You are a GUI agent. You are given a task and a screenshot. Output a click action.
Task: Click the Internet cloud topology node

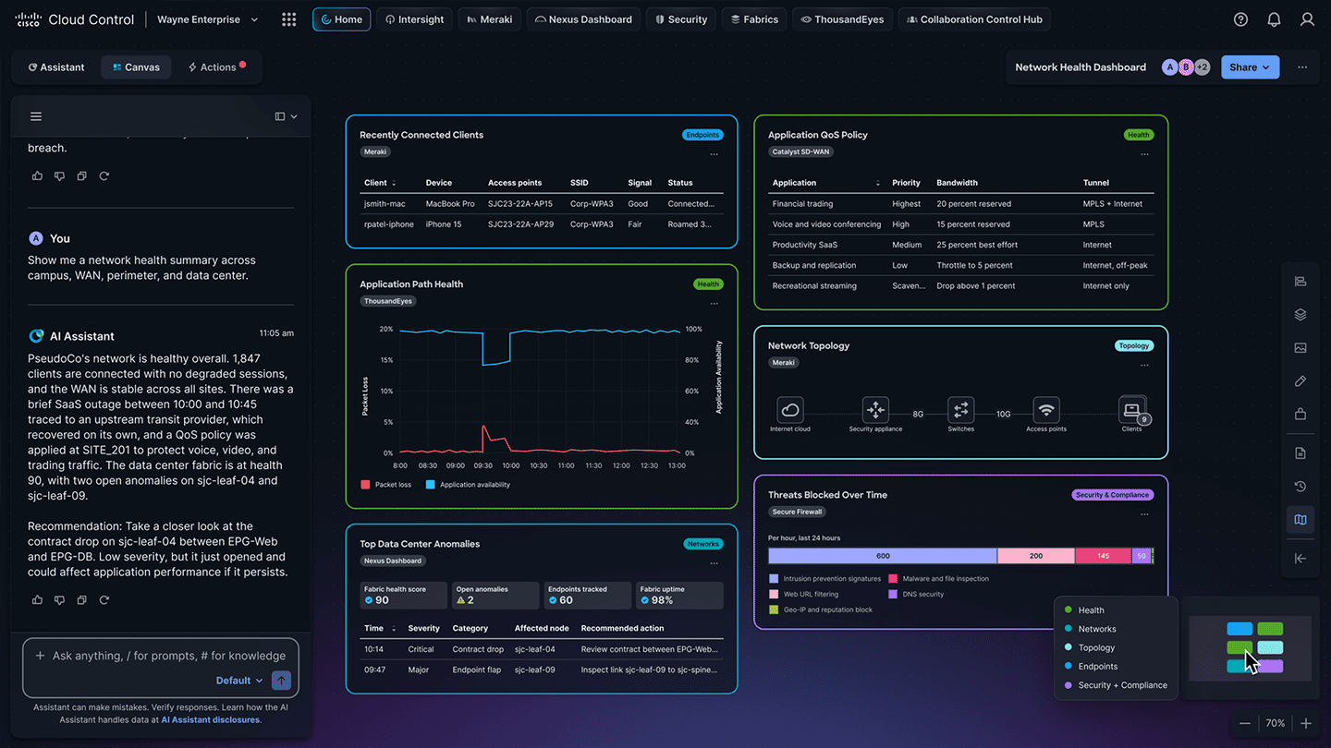click(x=790, y=409)
